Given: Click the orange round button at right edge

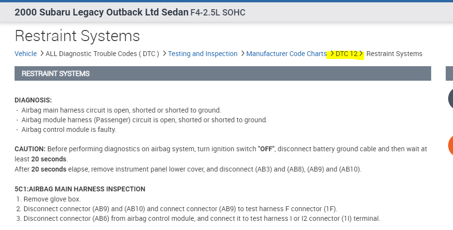Looking at the screenshot, I should coord(450,146).
